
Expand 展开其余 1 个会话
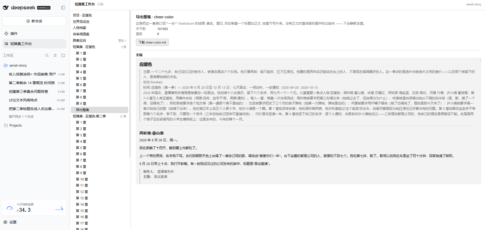click(x=21, y=117)
